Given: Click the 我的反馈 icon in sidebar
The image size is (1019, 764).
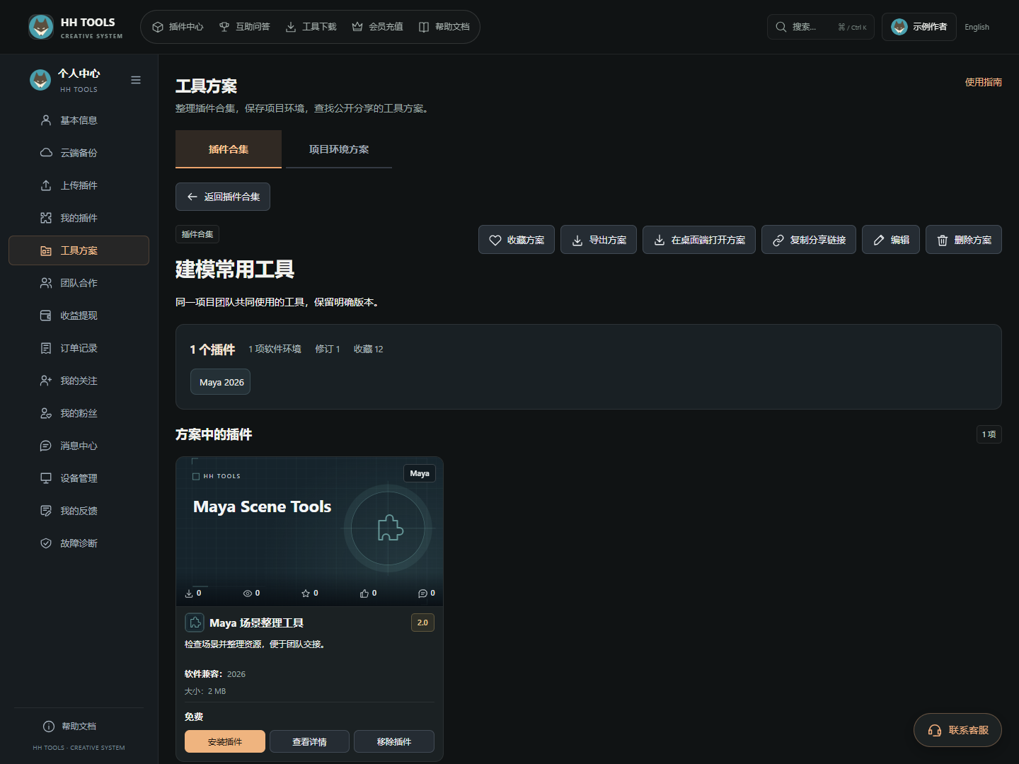Looking at the screenshot, I should click(x=46, y=511).
